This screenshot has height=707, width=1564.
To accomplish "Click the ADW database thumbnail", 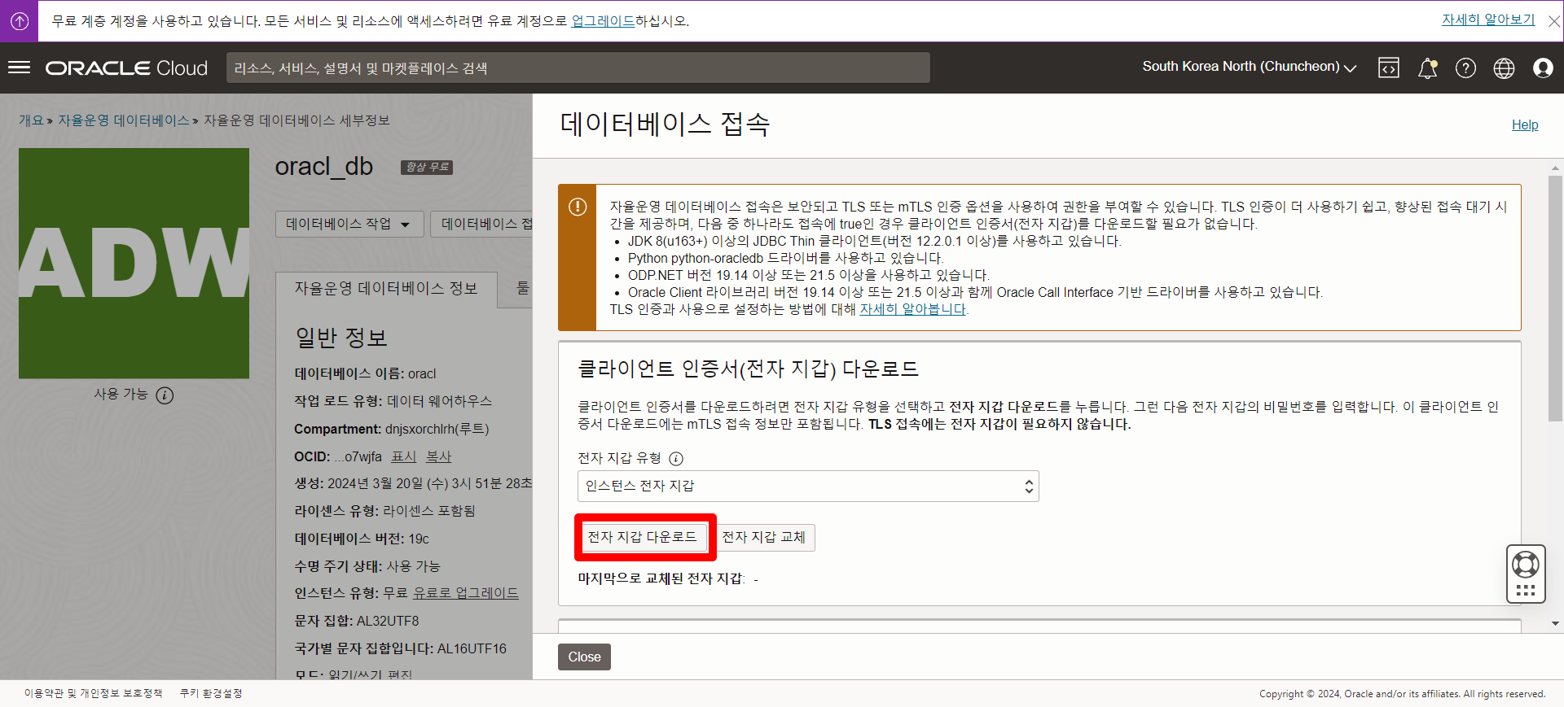I will pyautogui.click(x=134, y=263).
